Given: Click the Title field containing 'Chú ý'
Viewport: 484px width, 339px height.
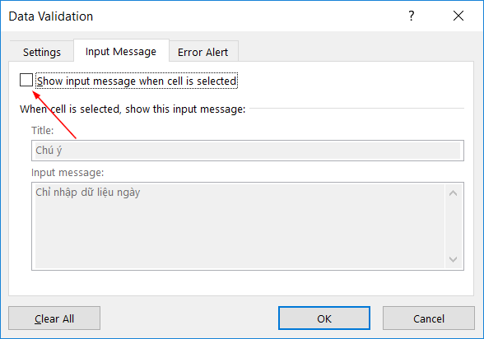Looking at the screenshot, I should tap(248, 151).
